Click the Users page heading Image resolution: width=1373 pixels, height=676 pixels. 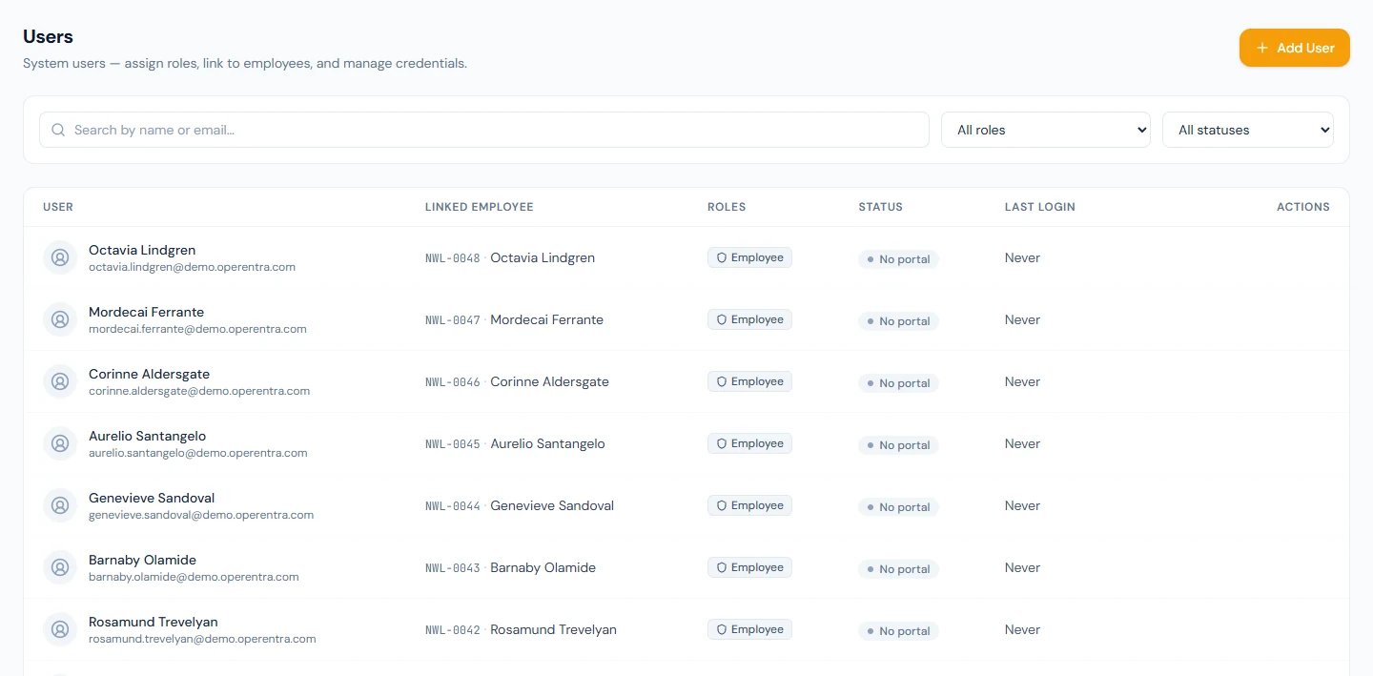click(48, 36)
